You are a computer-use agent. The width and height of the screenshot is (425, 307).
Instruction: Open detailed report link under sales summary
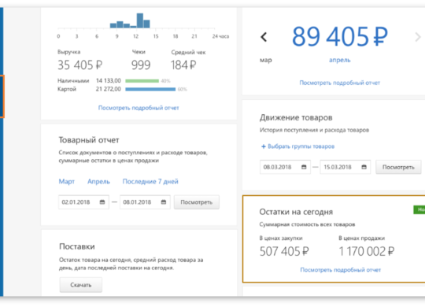click(139, 108)
